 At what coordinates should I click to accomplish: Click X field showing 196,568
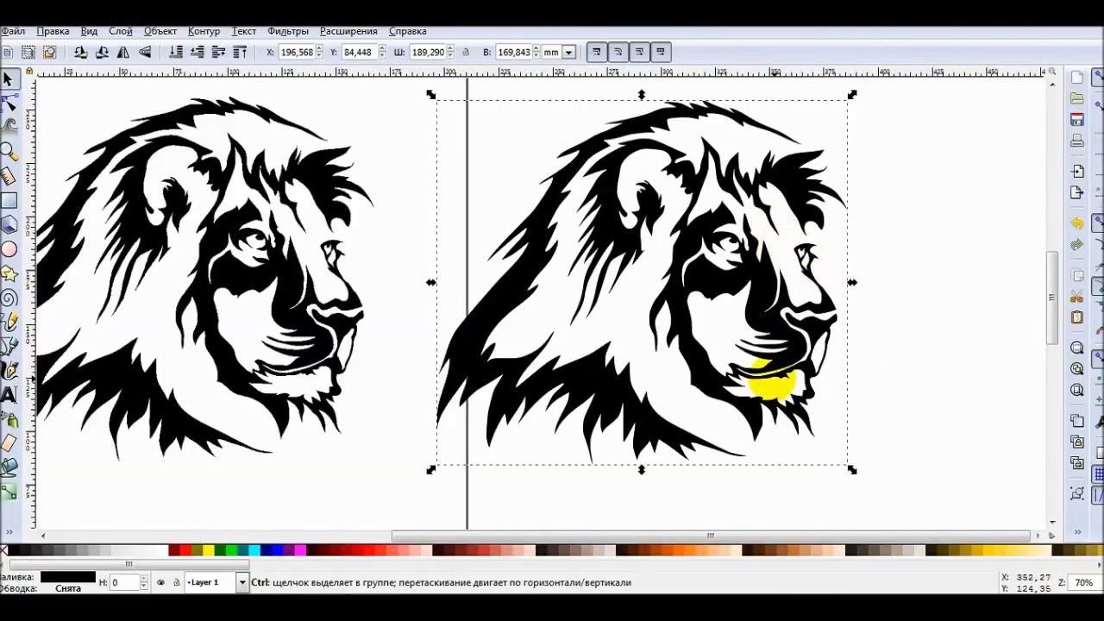pos(296,53)
